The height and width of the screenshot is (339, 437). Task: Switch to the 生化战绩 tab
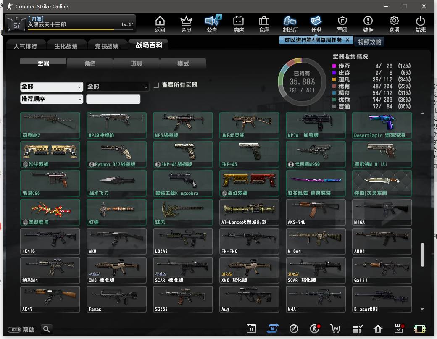tap(66, 46)
